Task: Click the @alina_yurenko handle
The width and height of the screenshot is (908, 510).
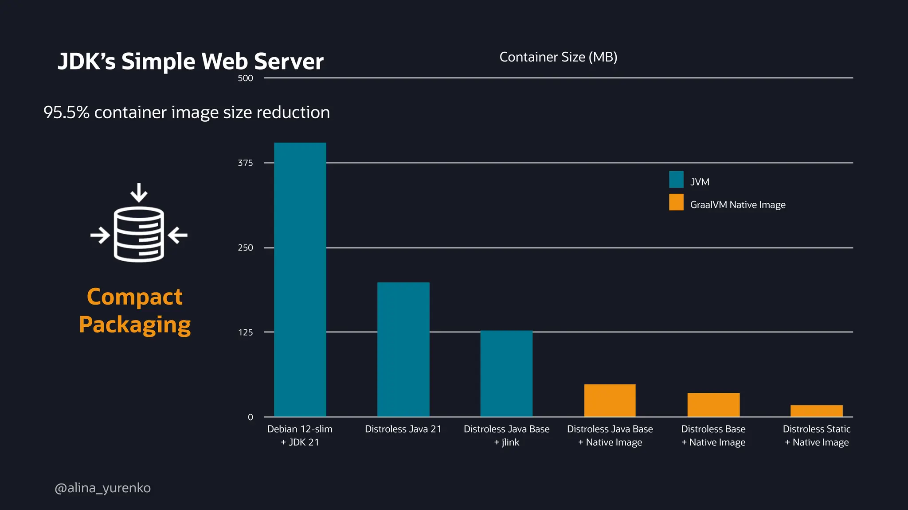Action: [102, 488]
